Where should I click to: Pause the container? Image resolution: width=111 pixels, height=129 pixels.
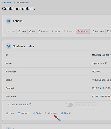pos(56,31)
